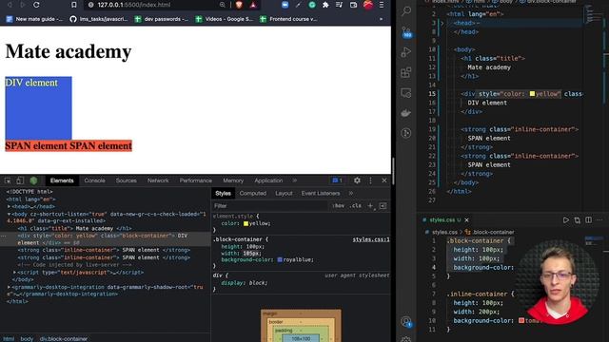Select the first strong inline-container row in Elements
The height and width of the screenshot is (342, 609).
[x=105, y=250]
